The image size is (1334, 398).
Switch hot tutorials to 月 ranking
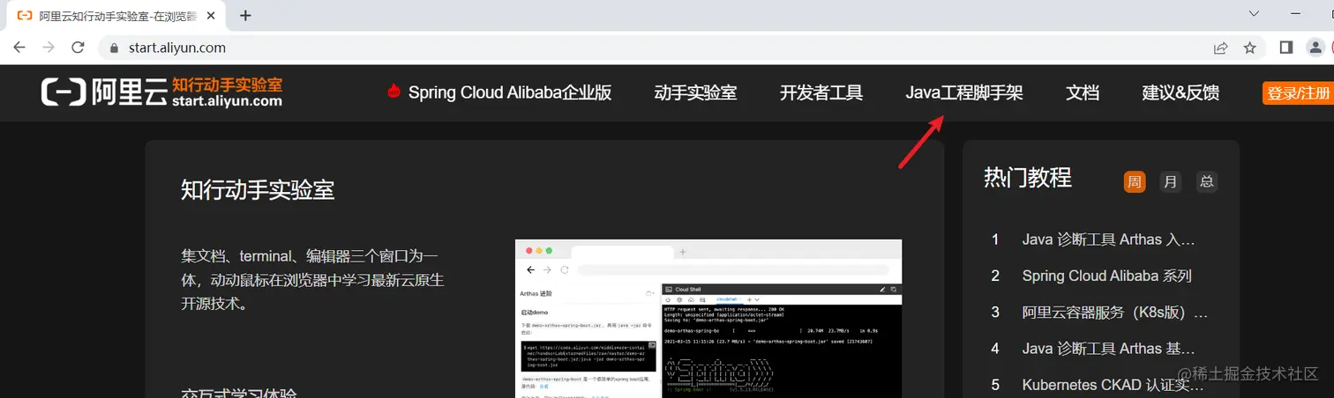pyautogui.click(x=1170, y=182)
